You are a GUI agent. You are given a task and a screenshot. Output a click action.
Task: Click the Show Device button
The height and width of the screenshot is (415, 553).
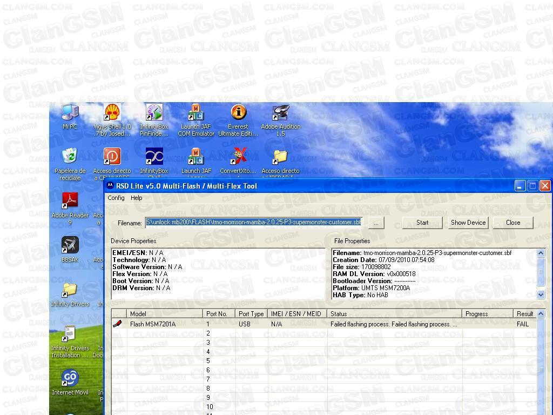click(468, 223)
